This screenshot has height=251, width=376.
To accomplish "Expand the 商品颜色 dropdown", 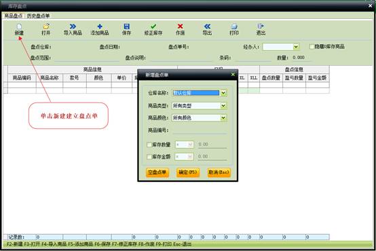I will (223, 118).
